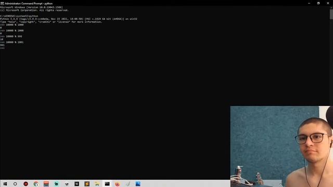
Task: Open the teal app icon in taskbar
Action: coord(56,184)
